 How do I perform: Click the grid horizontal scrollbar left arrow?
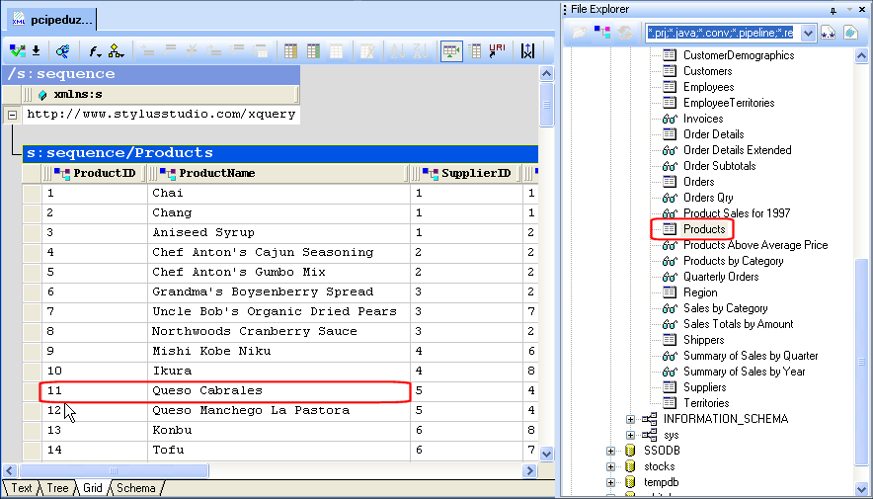point(10,470)
